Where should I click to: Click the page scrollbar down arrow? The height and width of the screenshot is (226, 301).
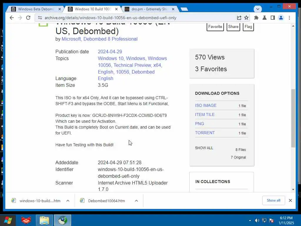point(293,190)
